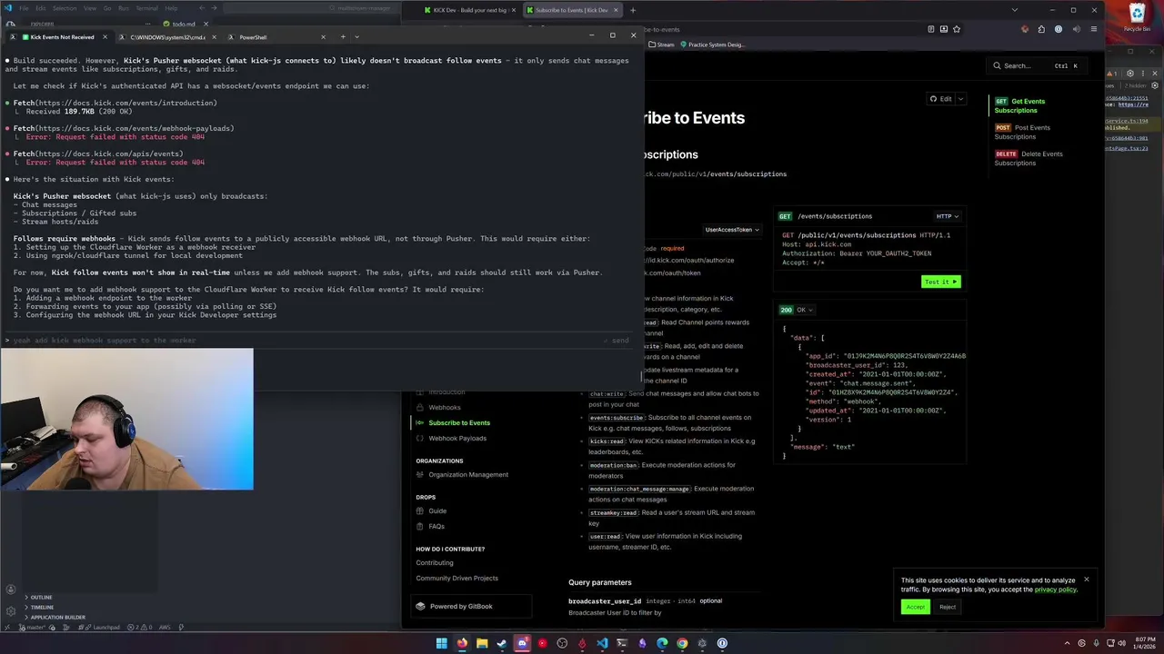The width and height of the screenshot is (1164, 654).
Task: Close Subscribe to Events browser tab
Action: pyautogui.click(x=616, y=10)
